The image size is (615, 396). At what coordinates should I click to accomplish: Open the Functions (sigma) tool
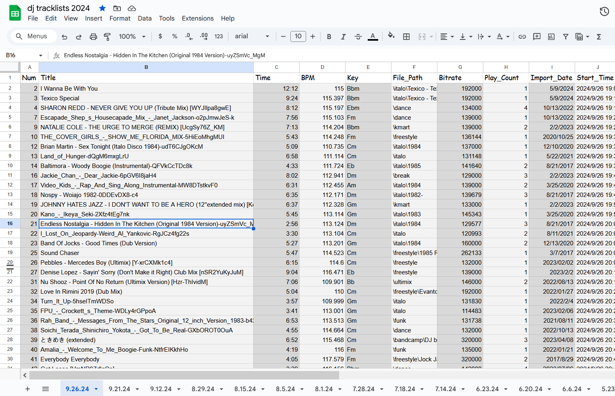tap(599, 37)
